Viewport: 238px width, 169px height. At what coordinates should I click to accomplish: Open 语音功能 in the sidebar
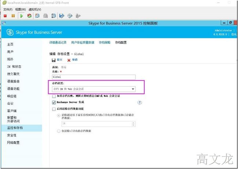13,89
